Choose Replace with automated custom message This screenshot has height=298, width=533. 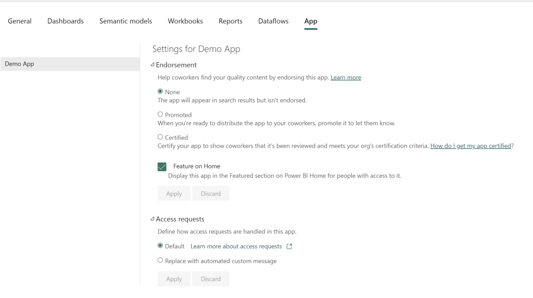coord(160,261)
